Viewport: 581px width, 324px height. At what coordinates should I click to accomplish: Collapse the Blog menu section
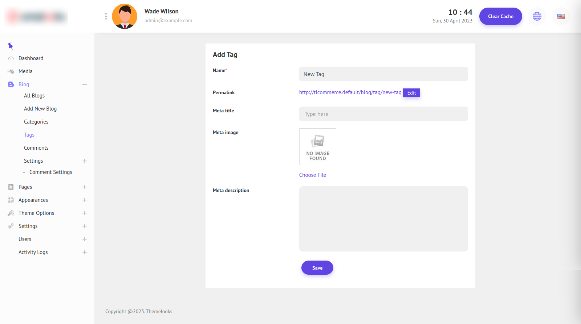click(85, 84)
